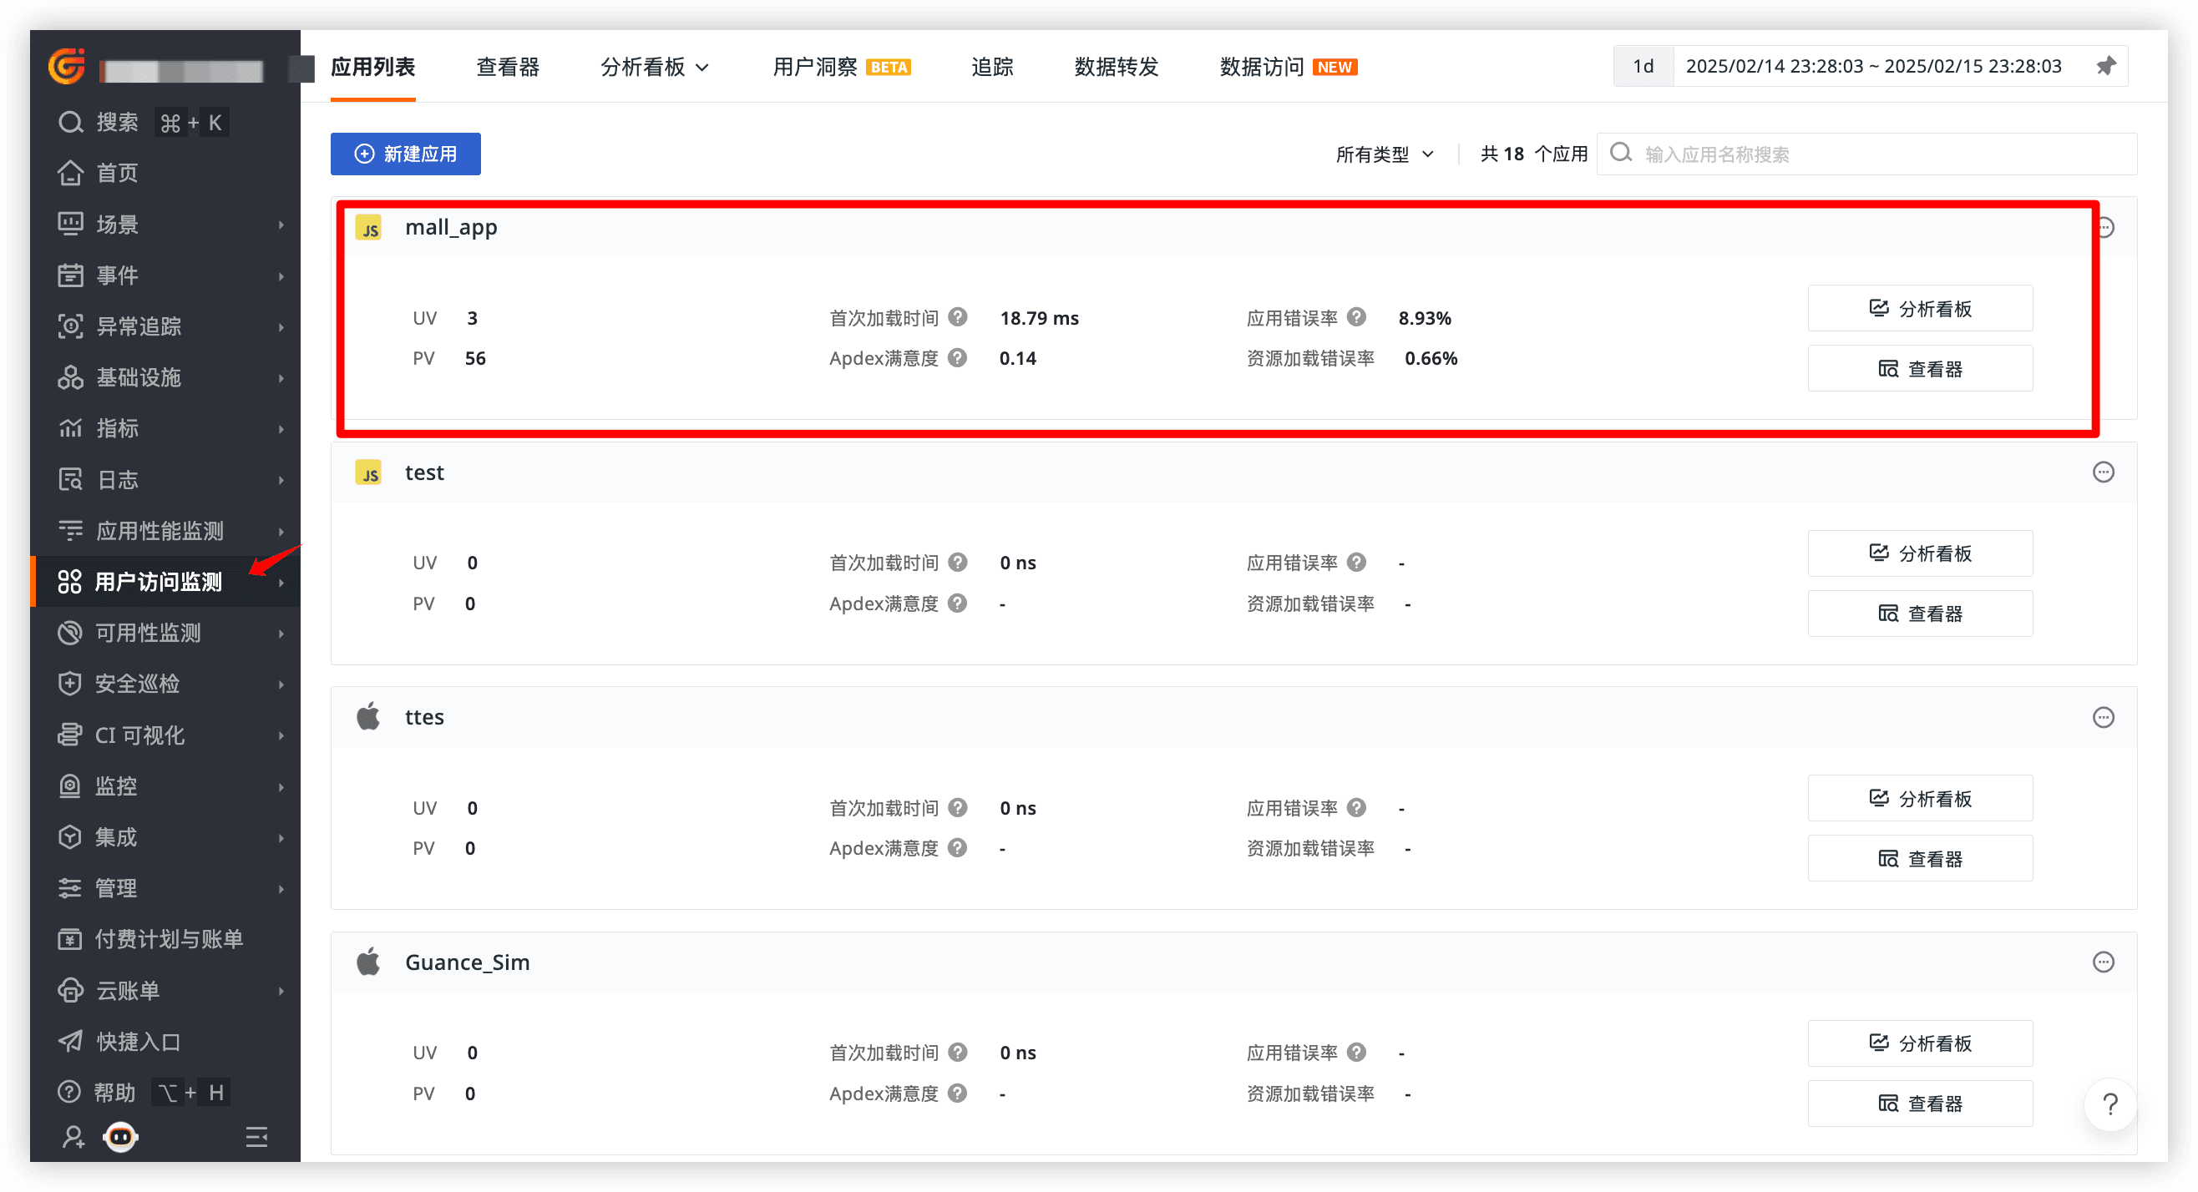Viewport: 2198px width, 1192px height.
Task: Click help icon beside 应用错误率 for ttes
Action: (x=1357, y=807)
